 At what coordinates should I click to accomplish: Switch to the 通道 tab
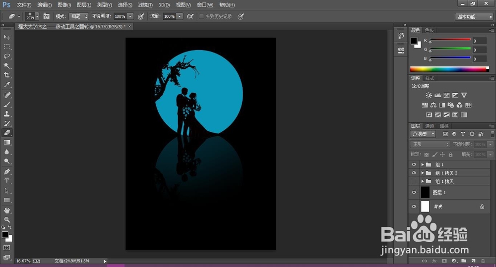[x=430, y=126]
